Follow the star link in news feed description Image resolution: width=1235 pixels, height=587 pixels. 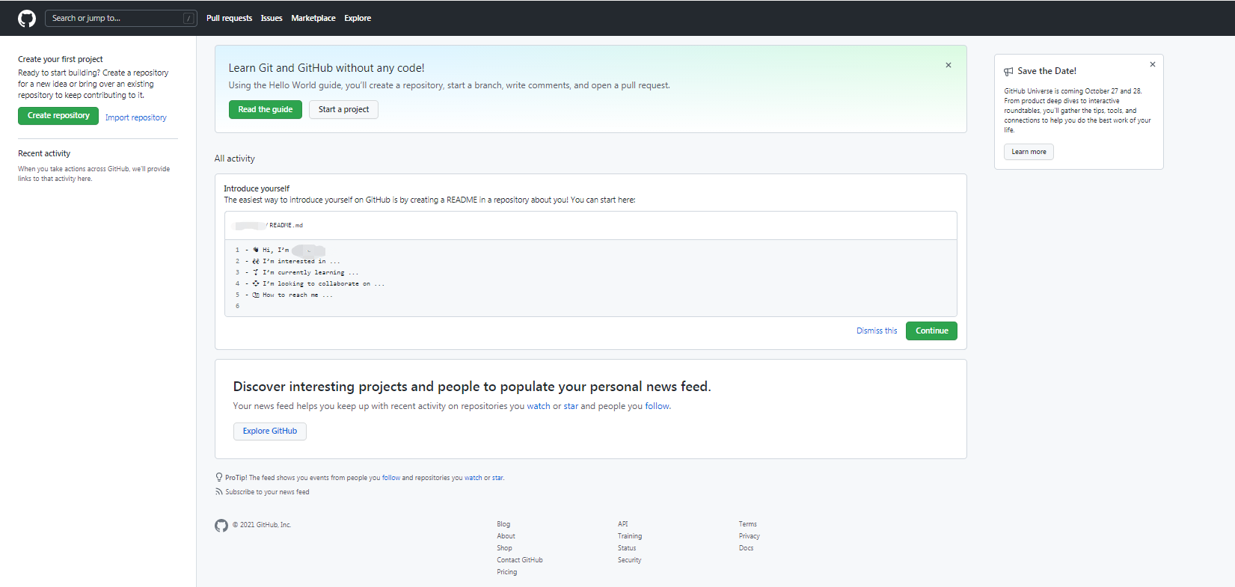tap(571, 406)
